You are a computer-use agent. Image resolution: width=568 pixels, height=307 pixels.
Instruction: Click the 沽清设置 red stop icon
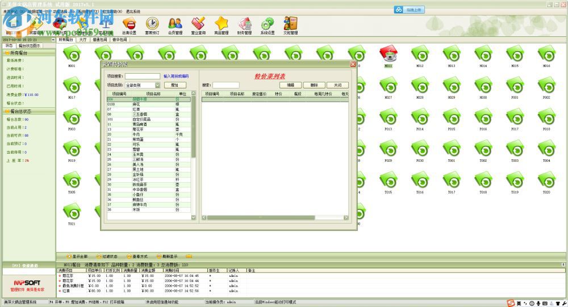(x=129, y=25)
